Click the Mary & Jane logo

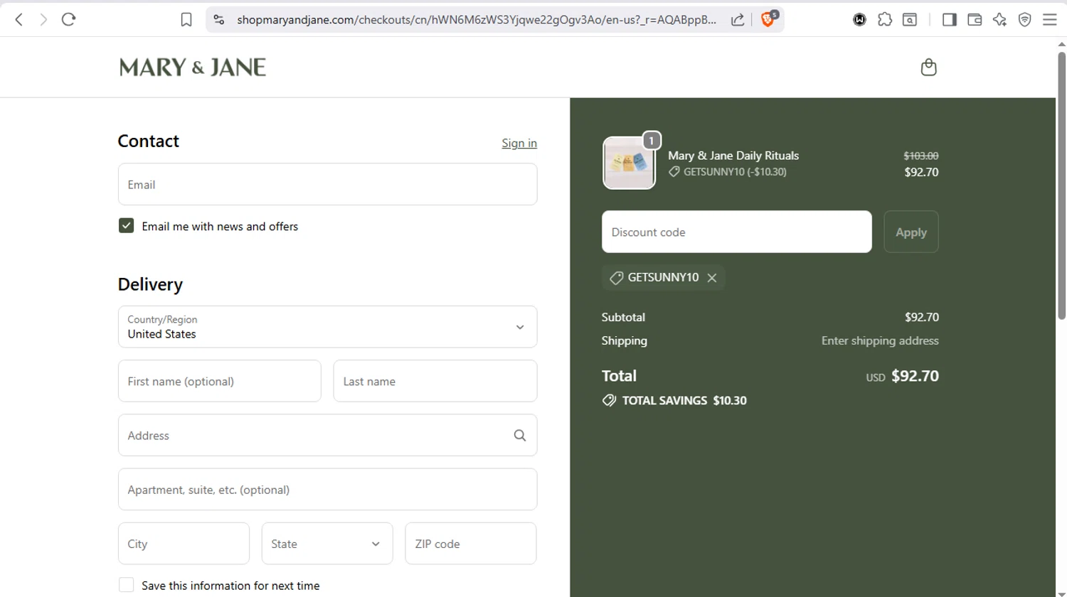tap(193, 68)
